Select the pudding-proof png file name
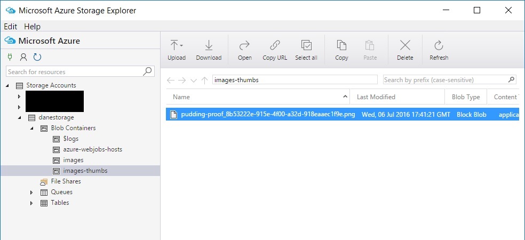The height and width of the screenshot is (240, 525). [x=268, y=115]
